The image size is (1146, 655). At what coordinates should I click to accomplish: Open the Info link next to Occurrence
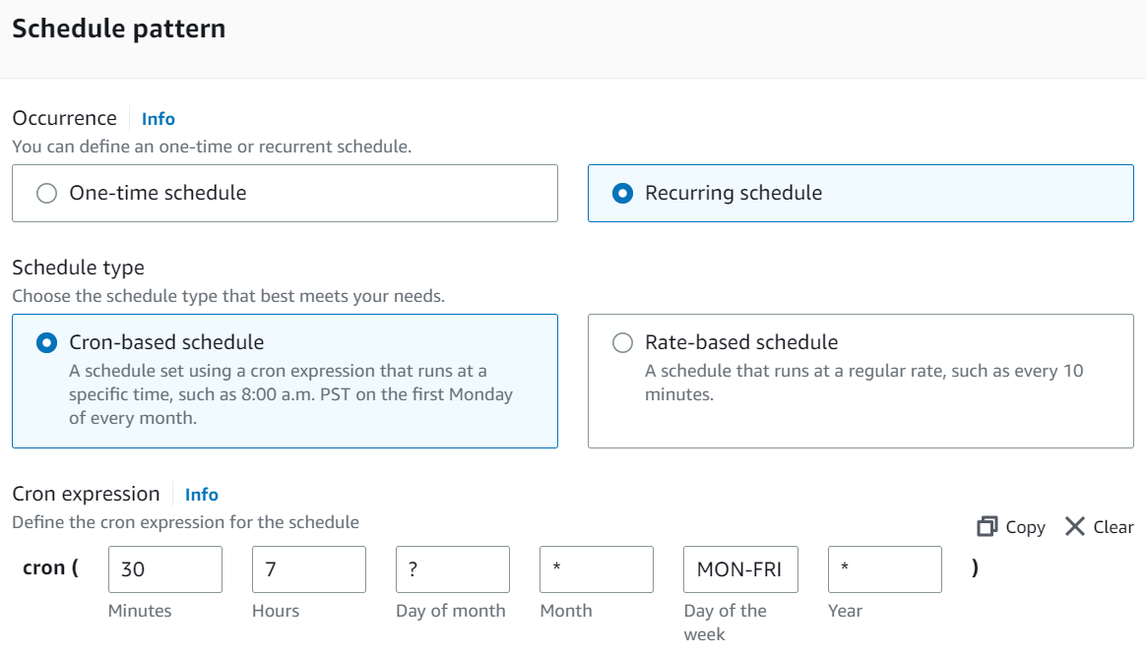pyautogui.click(x=159, y=119)
